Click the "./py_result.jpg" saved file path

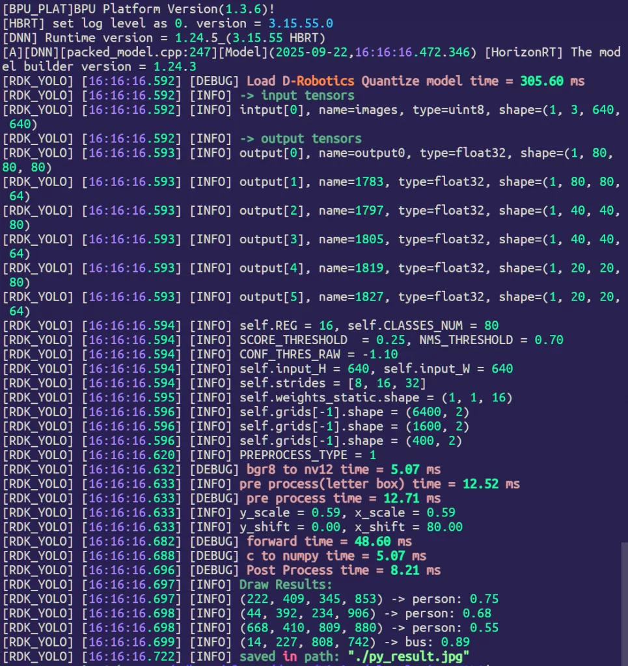click(410, 656)
